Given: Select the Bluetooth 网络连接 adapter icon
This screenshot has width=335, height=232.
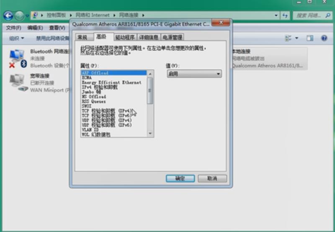Looking at the screenshot, I should pos(18,58).
